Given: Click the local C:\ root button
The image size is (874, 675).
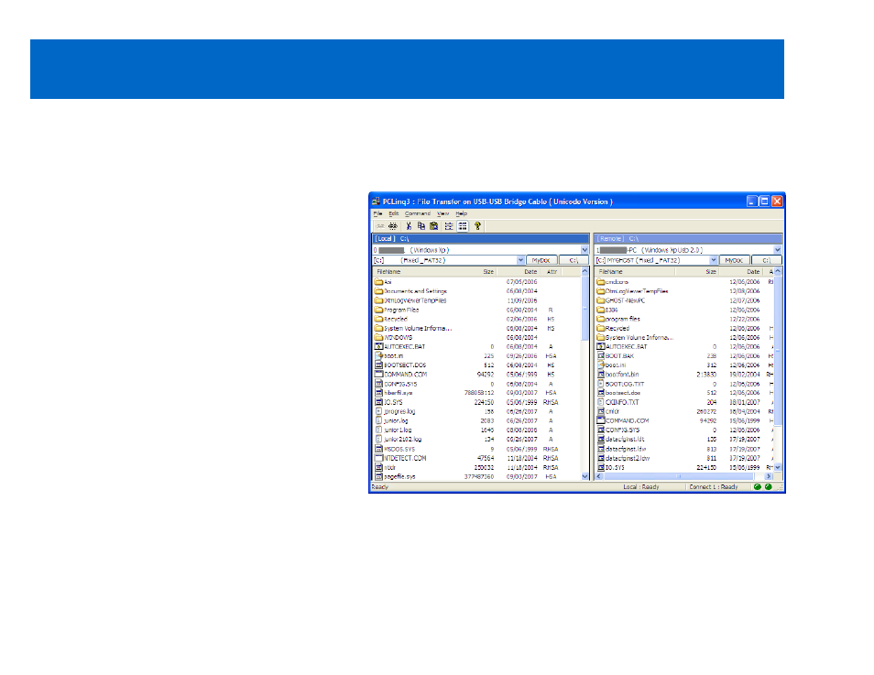Looking at the screenshot, I should click(x=573, y=260).
